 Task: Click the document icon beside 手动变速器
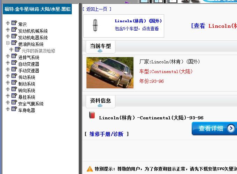point(14,69)
